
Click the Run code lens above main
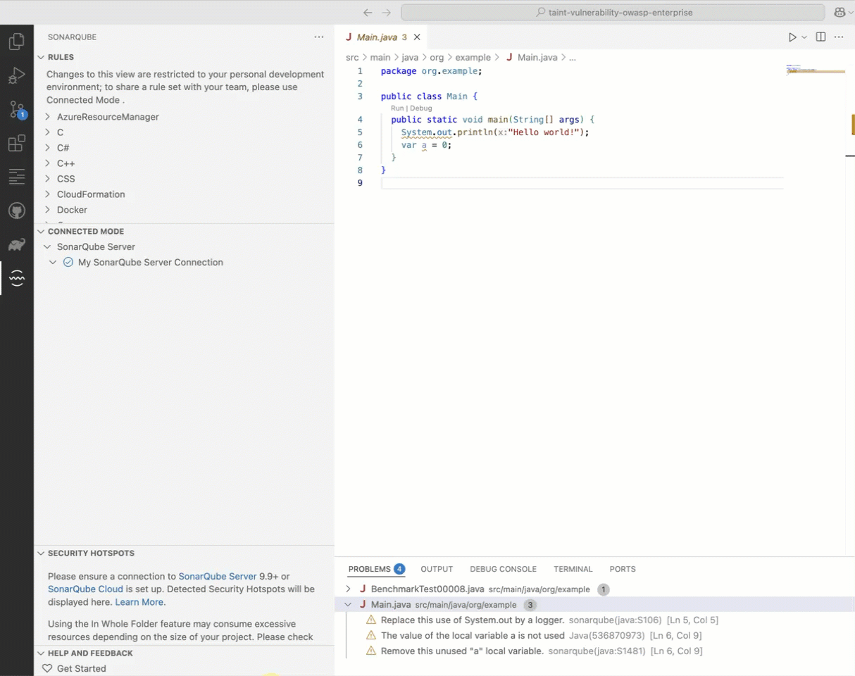(x=397, y=108)
